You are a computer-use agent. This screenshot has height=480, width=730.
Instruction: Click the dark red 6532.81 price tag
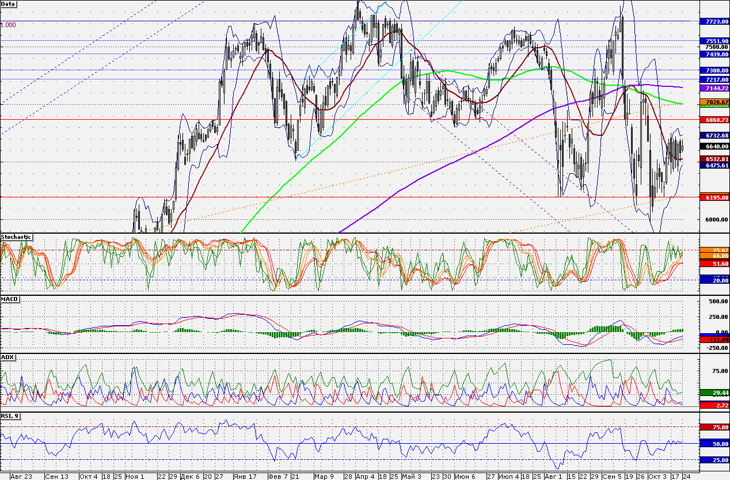click(714, 158)
